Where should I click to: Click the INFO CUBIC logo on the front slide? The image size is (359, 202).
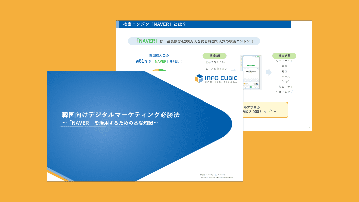216,78
